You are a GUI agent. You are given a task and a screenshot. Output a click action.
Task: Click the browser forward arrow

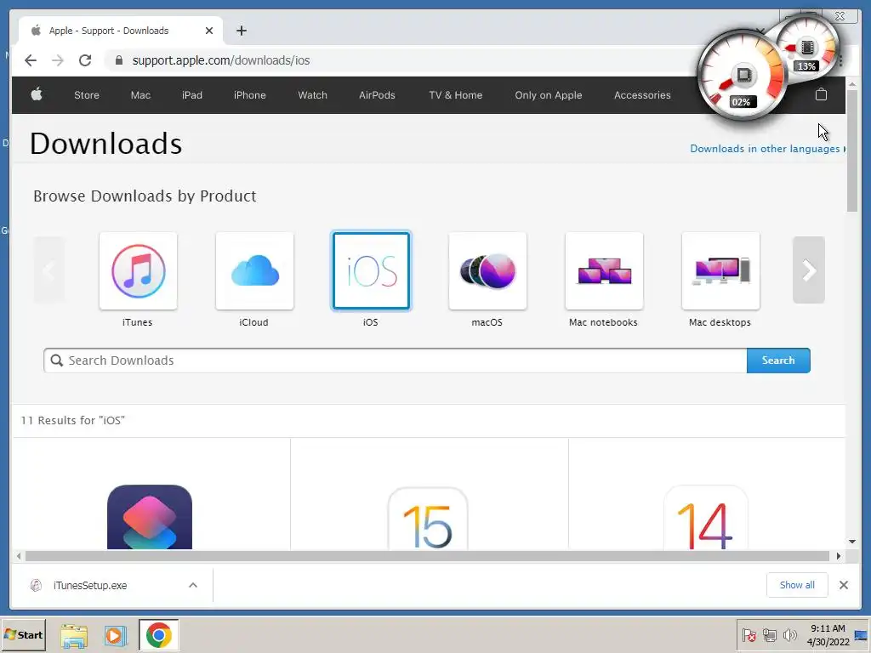[x=58, y=60]
